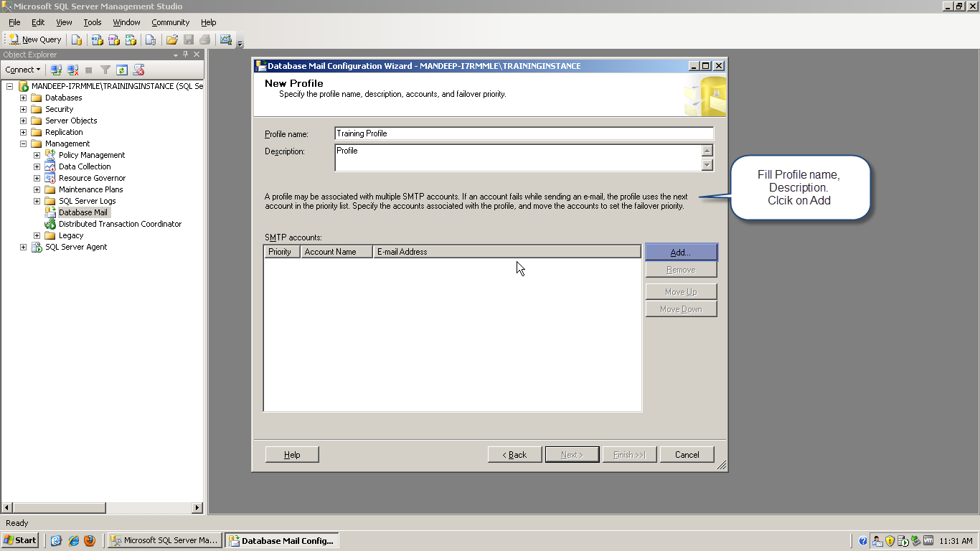Open an Analysis Services XMLA Query
Screen dimensions: 980x551
[x=131, y=39]
